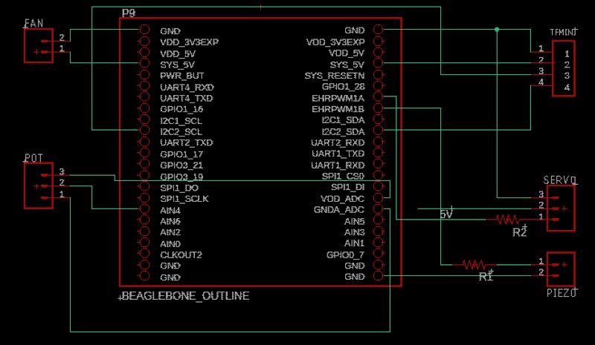Click the I2C2_SDA pin circle
The width and height of the screenshot is (595, 345).
tap(379, 130)
